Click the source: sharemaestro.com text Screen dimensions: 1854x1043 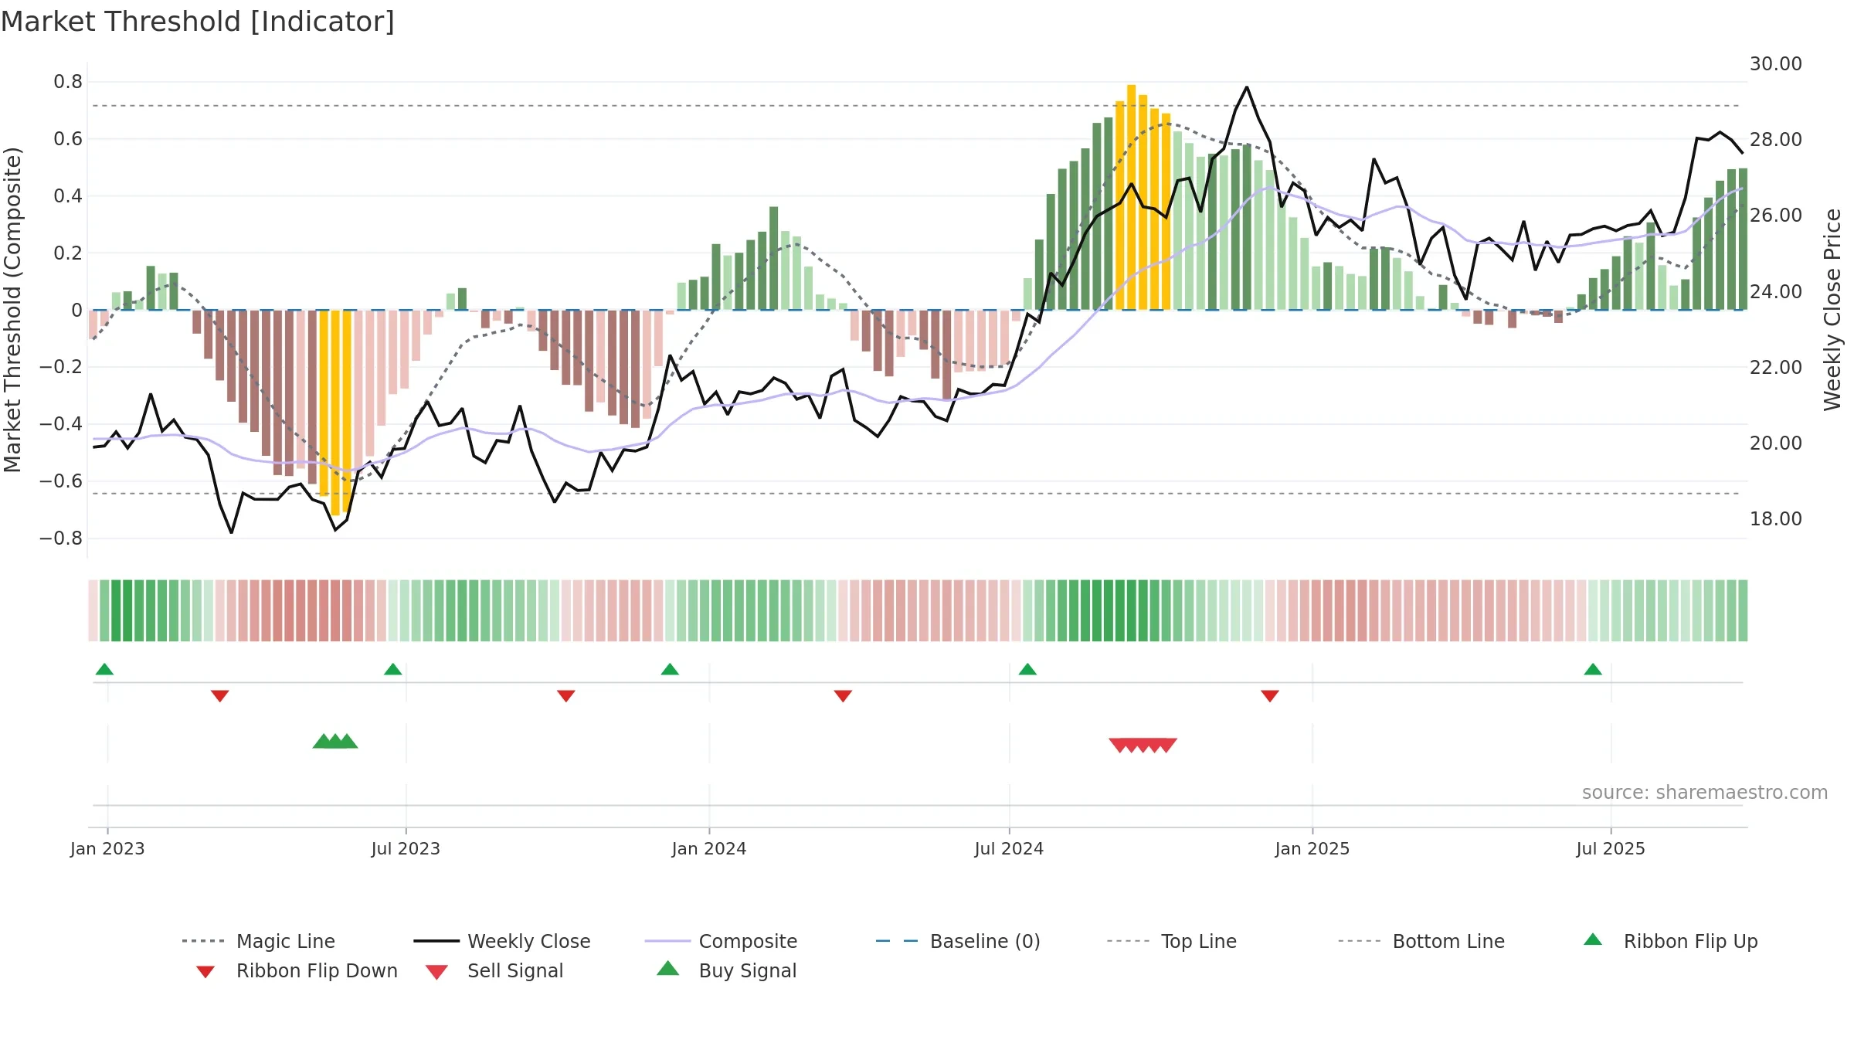[1705, 793]
